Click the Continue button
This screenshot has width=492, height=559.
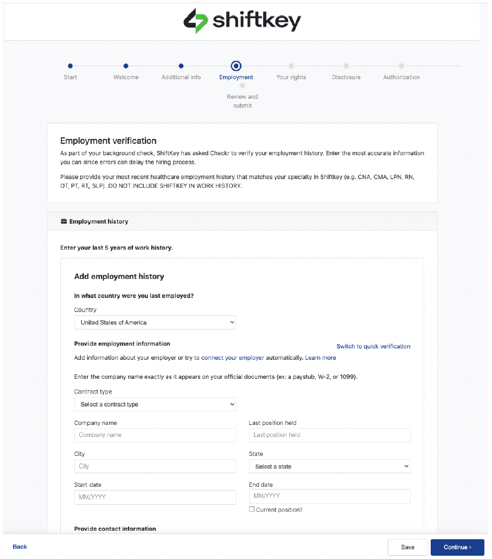click(457, 547)
